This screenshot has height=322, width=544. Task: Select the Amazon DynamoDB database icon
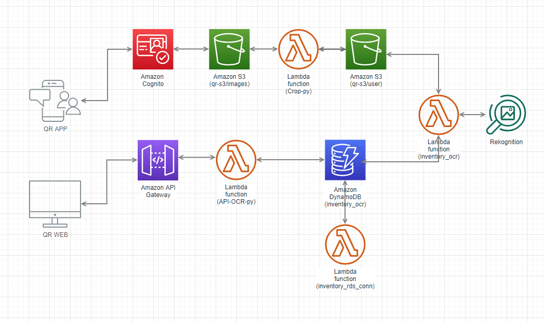(346, 160)
